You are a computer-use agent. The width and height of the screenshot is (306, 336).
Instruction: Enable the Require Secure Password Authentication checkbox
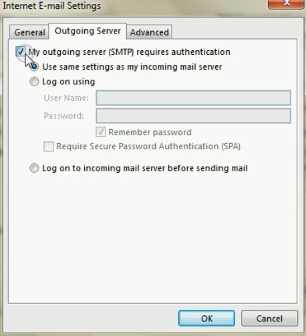49,147
